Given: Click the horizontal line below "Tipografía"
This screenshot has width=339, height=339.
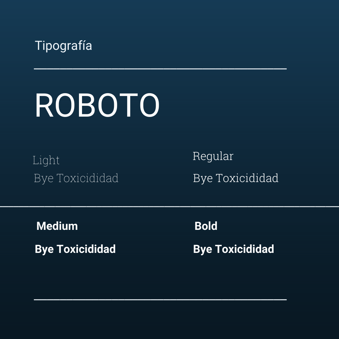Looking at the screenshot, I should (160, 69).
